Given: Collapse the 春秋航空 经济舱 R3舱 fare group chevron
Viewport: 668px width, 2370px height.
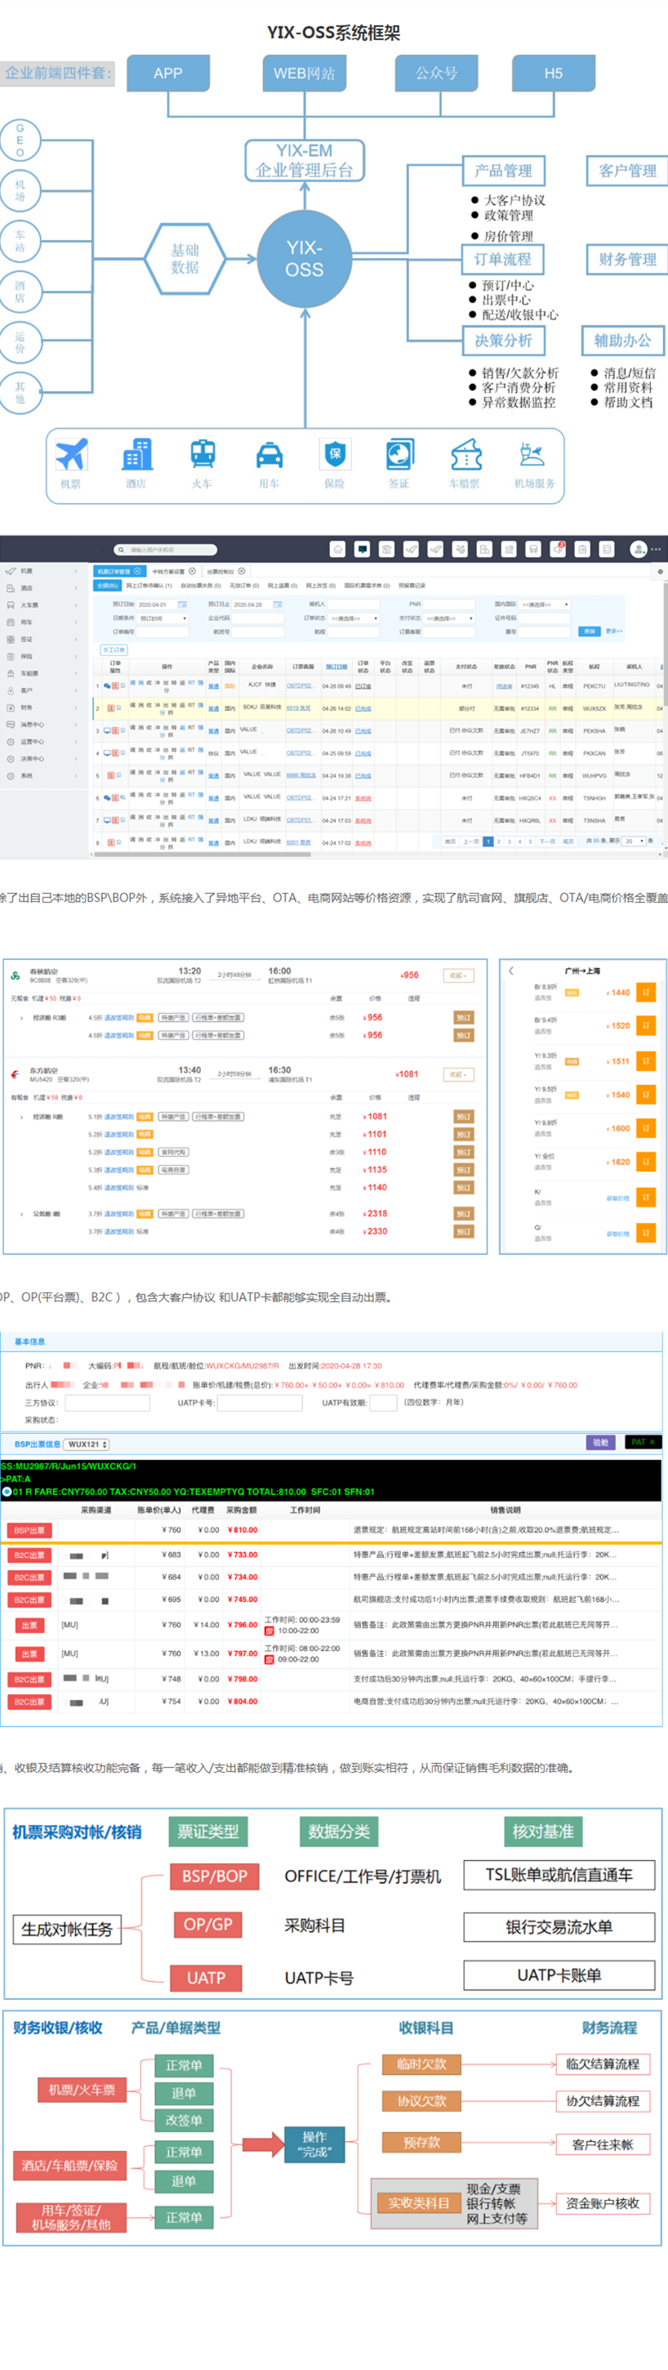Looking at the screenshot, I should tap(21, 1019).
